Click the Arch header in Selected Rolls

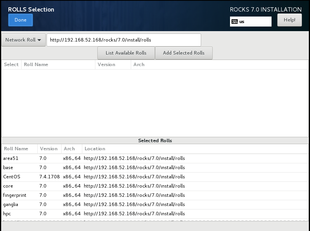click(72, 149)
